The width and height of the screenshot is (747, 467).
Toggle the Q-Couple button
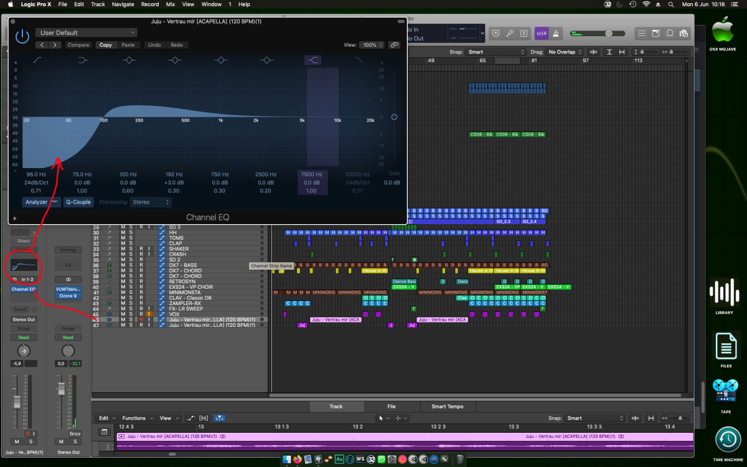(x=78, y=202)
